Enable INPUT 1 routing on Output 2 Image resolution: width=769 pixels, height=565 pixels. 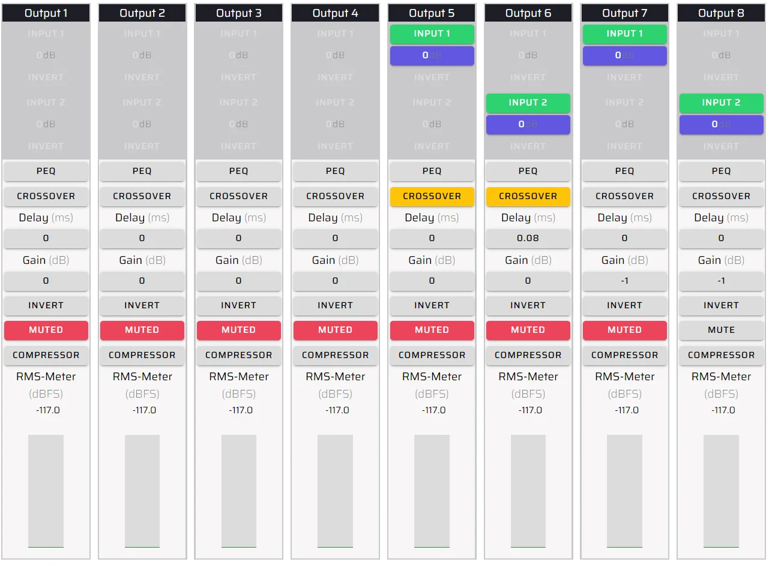pyautogui.click(x=142, y=34)
